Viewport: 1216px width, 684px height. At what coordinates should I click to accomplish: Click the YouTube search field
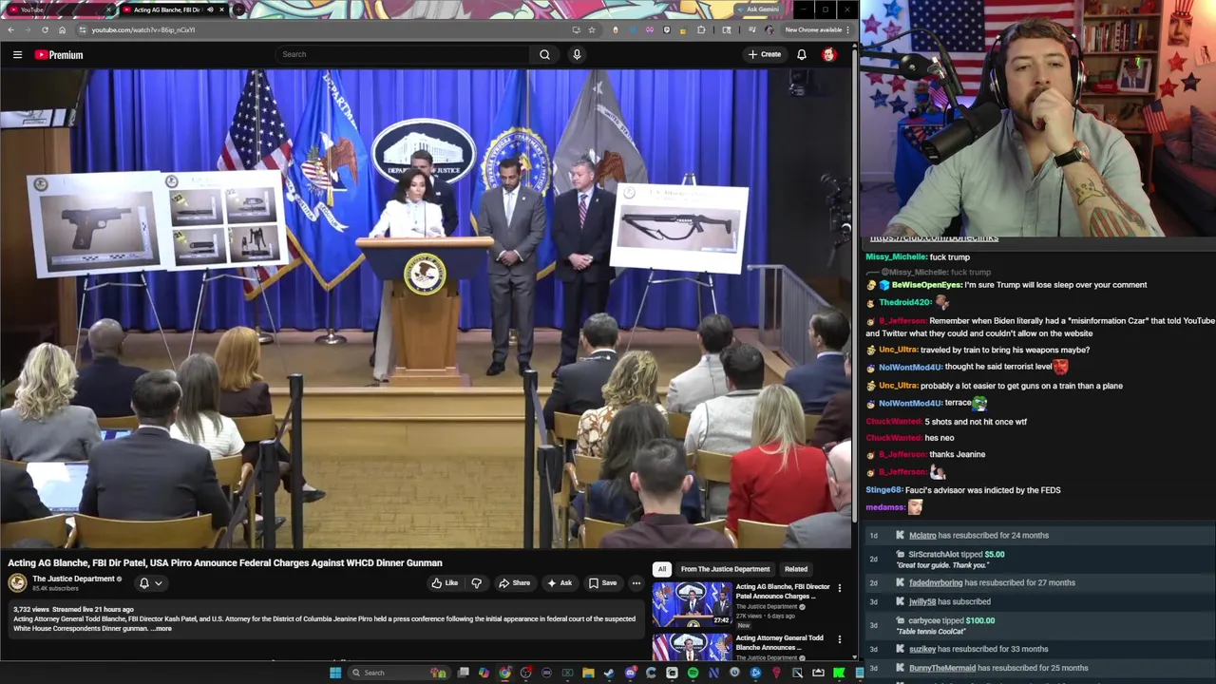(404, 54)
